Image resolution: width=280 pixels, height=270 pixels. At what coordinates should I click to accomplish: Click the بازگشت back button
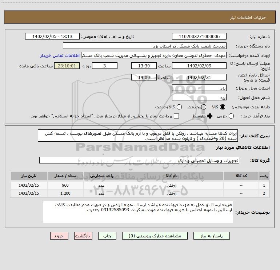(83, 236)
